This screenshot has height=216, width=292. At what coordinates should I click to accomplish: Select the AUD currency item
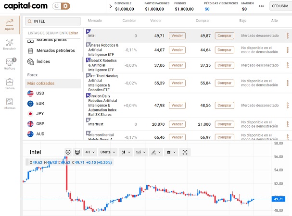tap(36, 134)
